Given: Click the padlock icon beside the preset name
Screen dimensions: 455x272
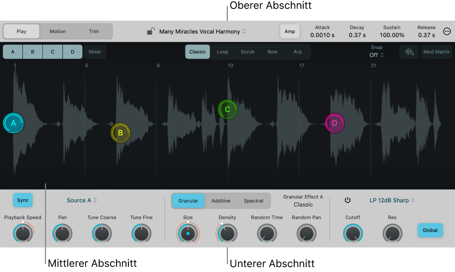Looking at the screenshot, I should point(150,31).
